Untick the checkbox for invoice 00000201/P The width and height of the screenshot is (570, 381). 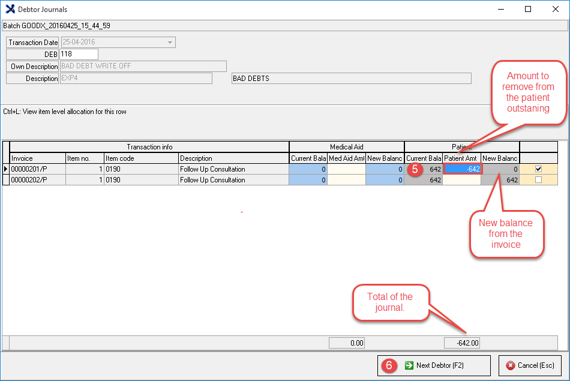pyautogui.click(x=538, y=169)
